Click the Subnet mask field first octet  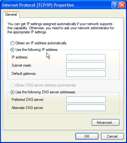coord(72,65)
